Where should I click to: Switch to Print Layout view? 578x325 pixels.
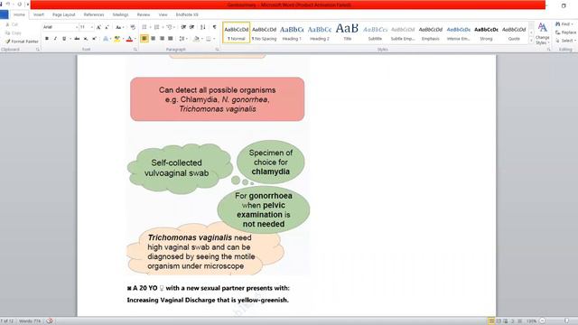pos(491,321)
